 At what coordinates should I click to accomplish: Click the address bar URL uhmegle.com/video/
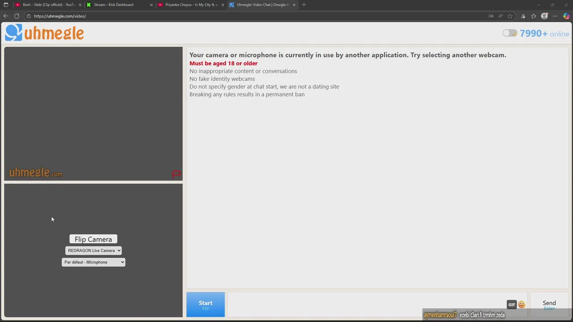tap(60, 16)
